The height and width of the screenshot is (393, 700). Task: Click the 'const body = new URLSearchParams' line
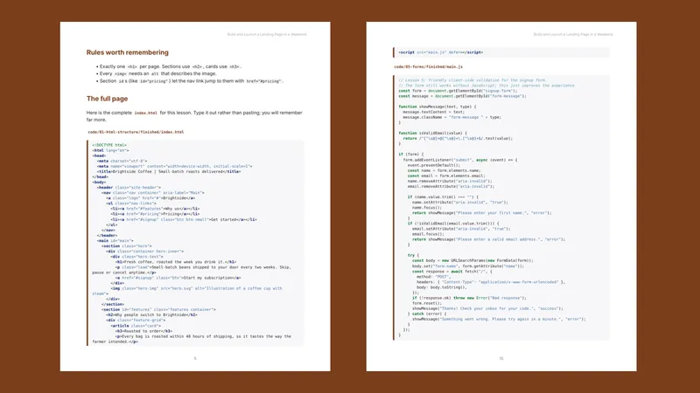[x=472, y=260]
